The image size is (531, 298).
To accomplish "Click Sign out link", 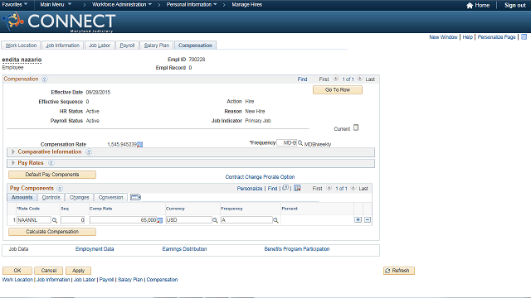I will pyautogui.click(x=514, y=6).
